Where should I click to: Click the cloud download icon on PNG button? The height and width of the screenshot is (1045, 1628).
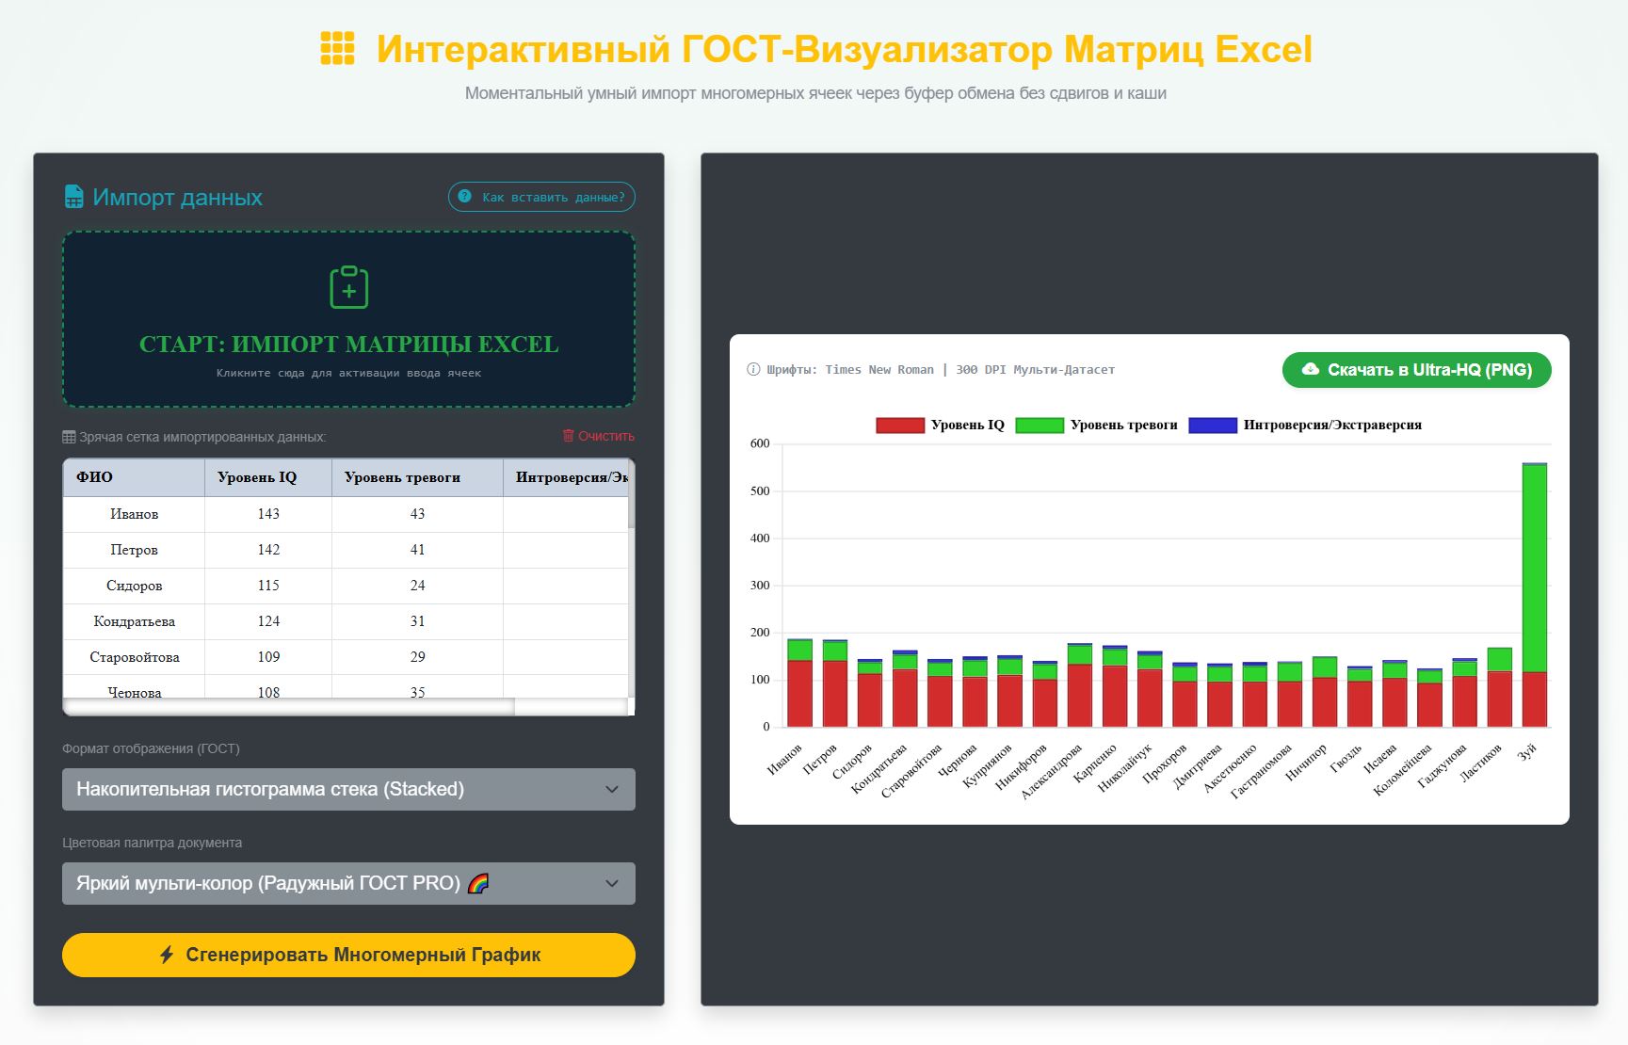(x=1310, y=370)
